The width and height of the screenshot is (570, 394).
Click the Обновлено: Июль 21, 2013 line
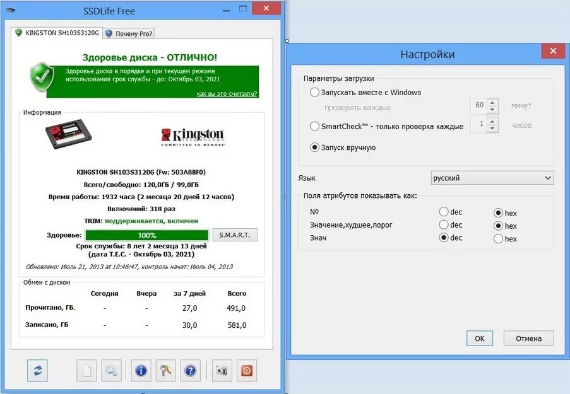129,267
